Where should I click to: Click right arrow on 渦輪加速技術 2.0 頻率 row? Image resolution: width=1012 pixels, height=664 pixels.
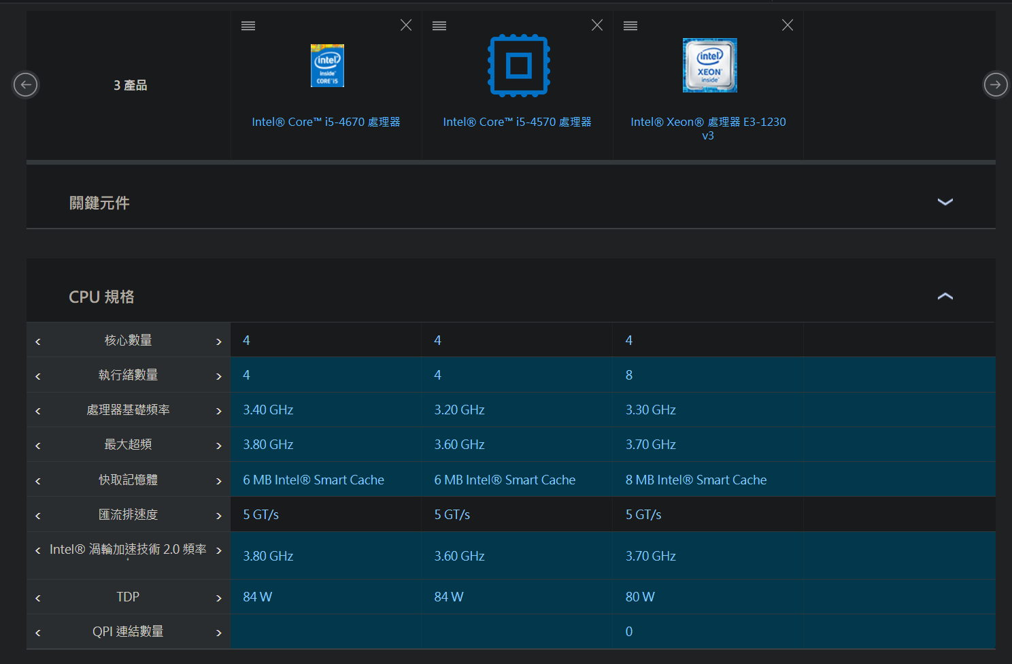click(x=219, y=550)
